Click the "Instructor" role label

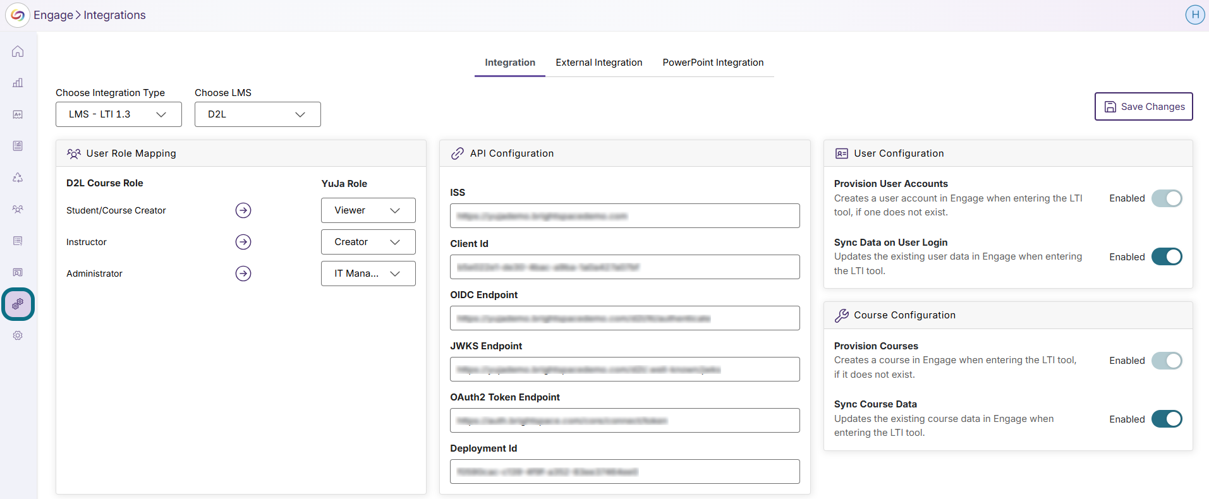87,242
